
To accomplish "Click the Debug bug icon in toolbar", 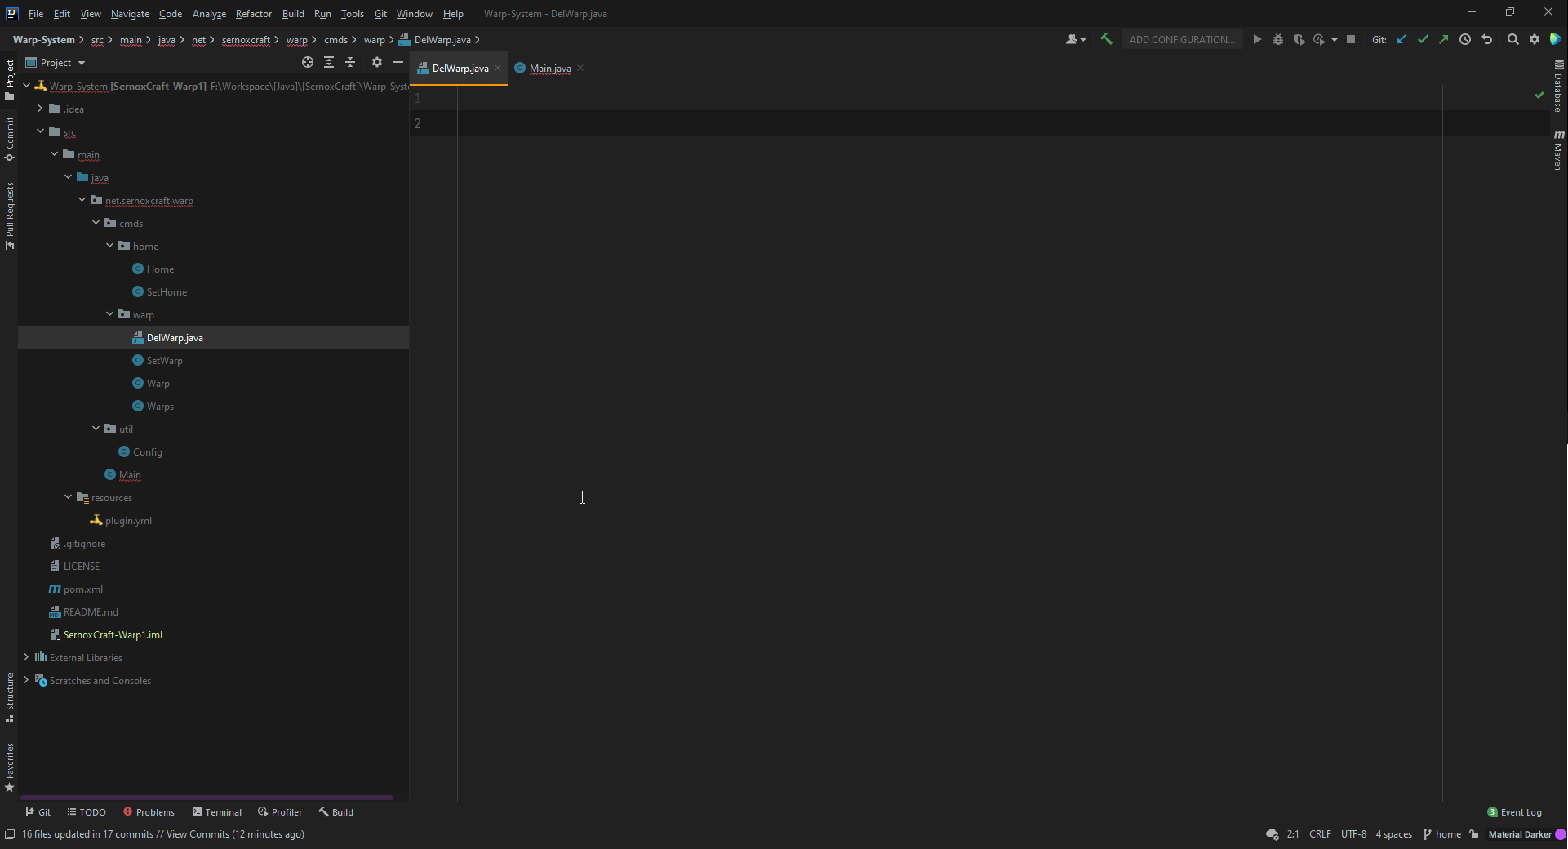I will coord(1278,39).
